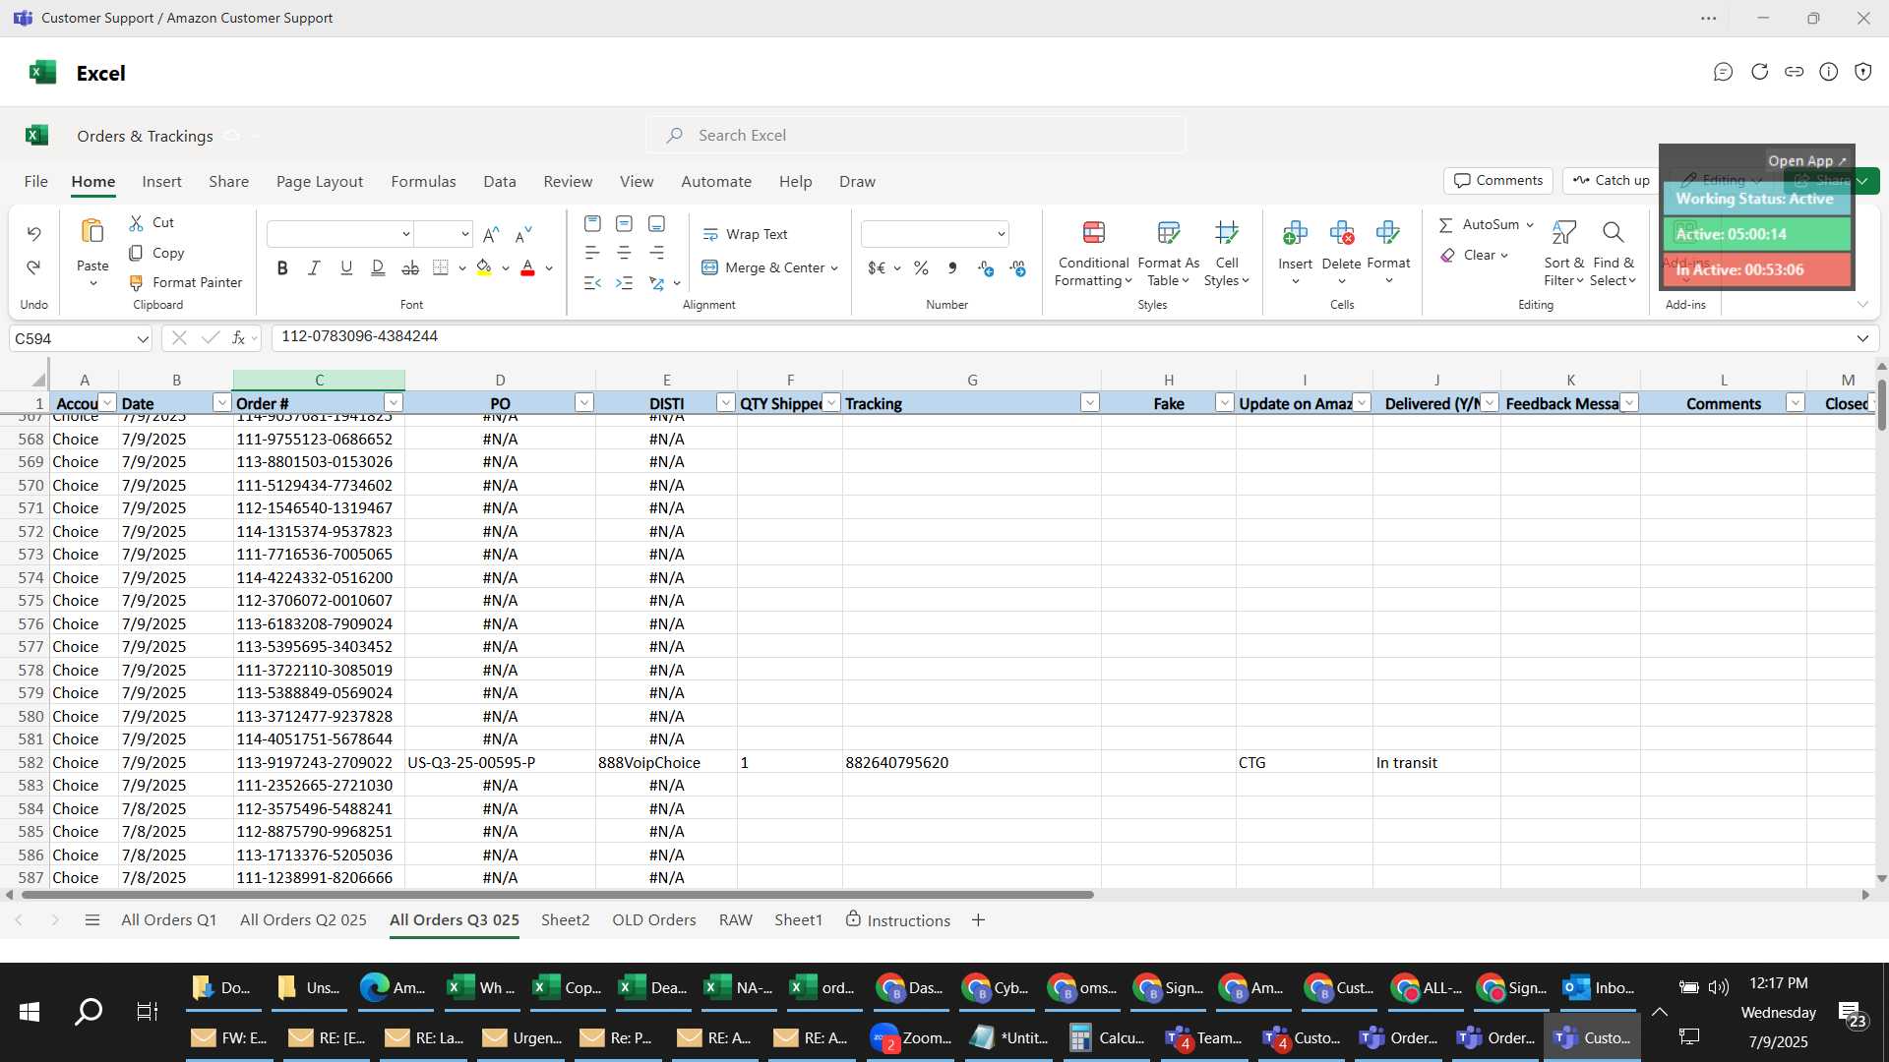Screen dimensions: 1889x1062
Task: Click the Name Box showing C594
Action: click(81, 338)
